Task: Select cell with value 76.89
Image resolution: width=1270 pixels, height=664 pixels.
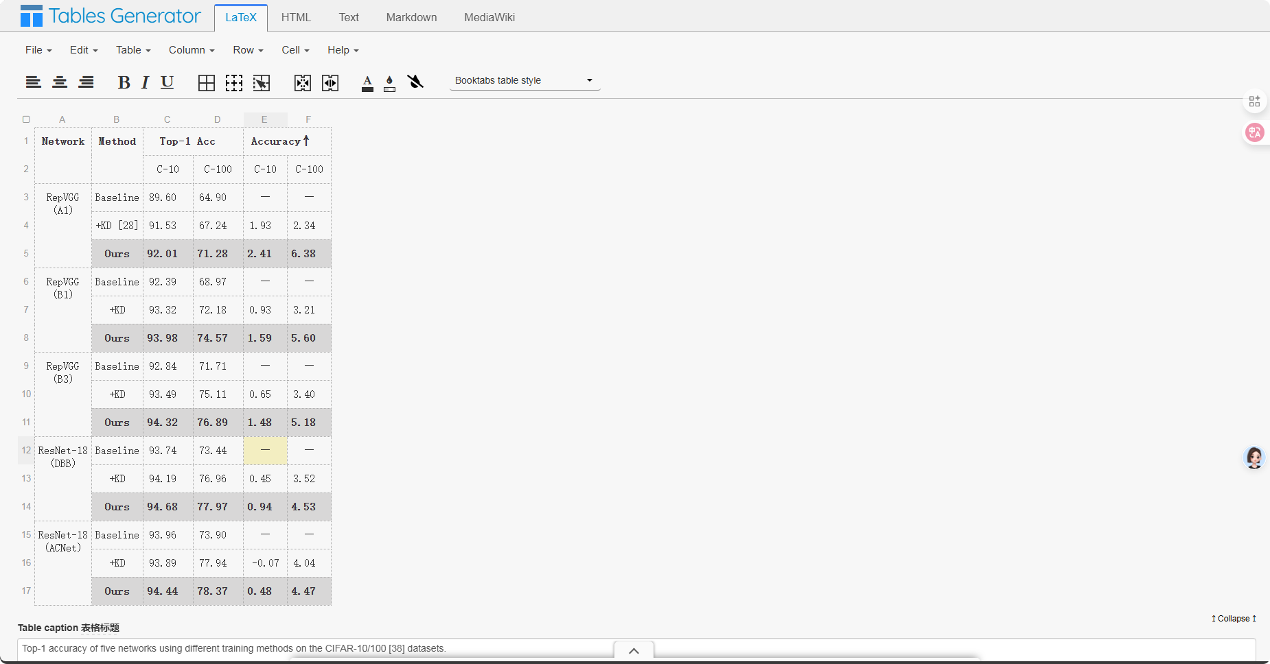Action: pyautogui.click(x=218, y=423)
